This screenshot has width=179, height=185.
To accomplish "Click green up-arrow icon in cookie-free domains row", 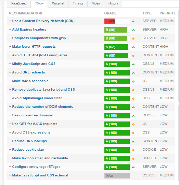I will (133, 116).
